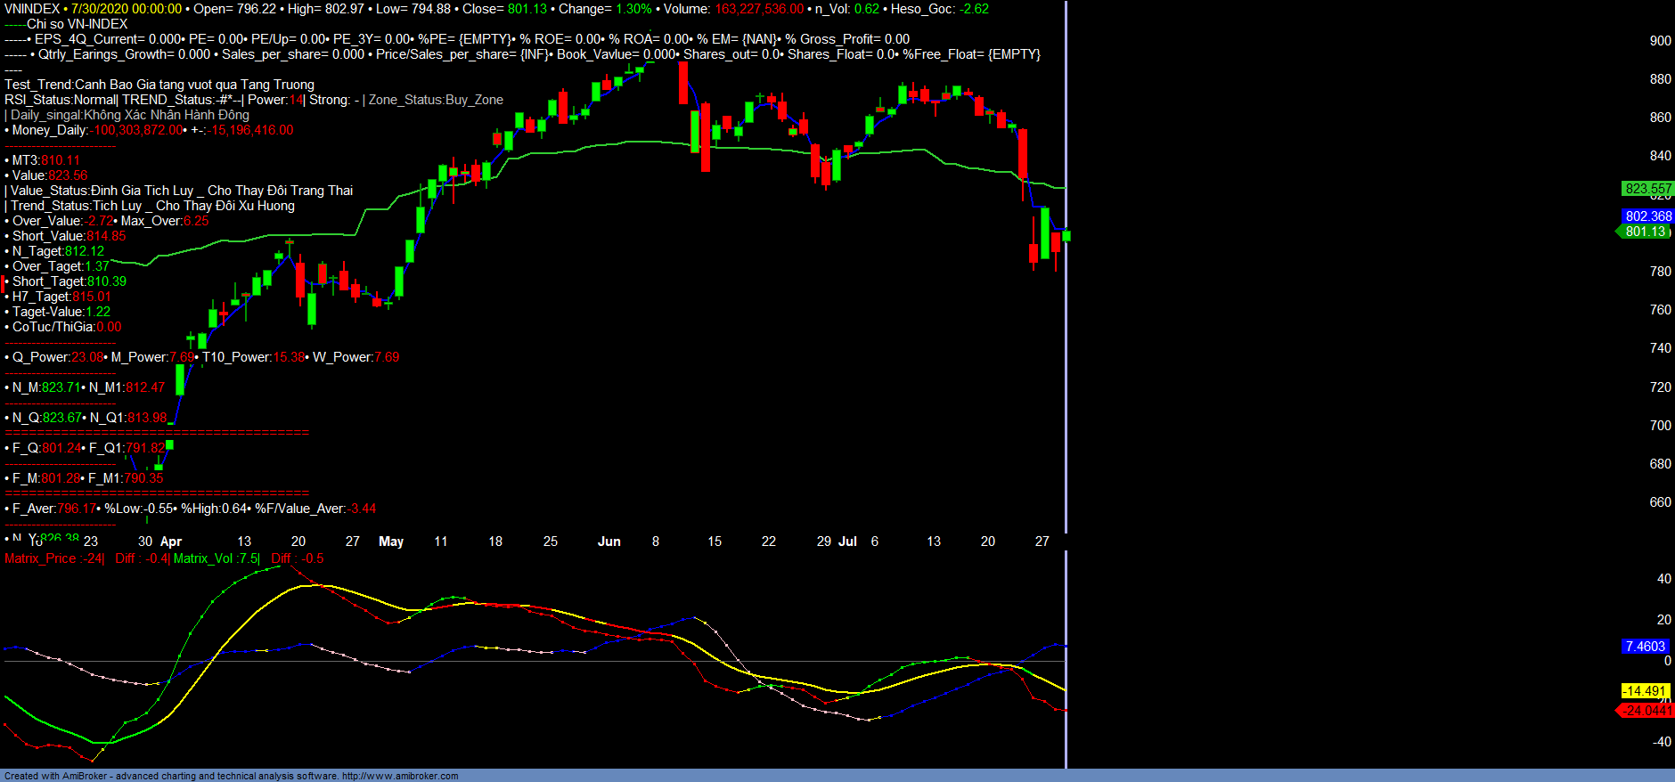Viewport: 1675px width, 782px height.
Task: Click the VNINDEX ticker name in title
Action: 31,9
